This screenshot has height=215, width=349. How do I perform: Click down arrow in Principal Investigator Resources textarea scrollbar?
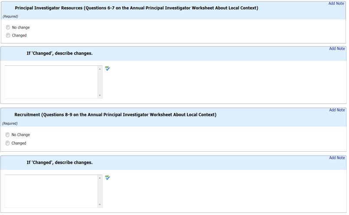click(100, 95)
